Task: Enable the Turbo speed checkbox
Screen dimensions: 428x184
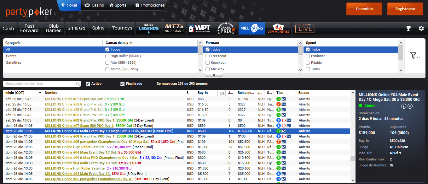Action: coord(308,69)
